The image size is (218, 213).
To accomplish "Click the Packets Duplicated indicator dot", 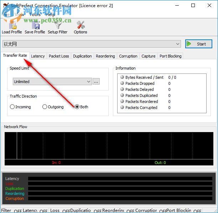I will pyautogui.click(x=122, y=95).
